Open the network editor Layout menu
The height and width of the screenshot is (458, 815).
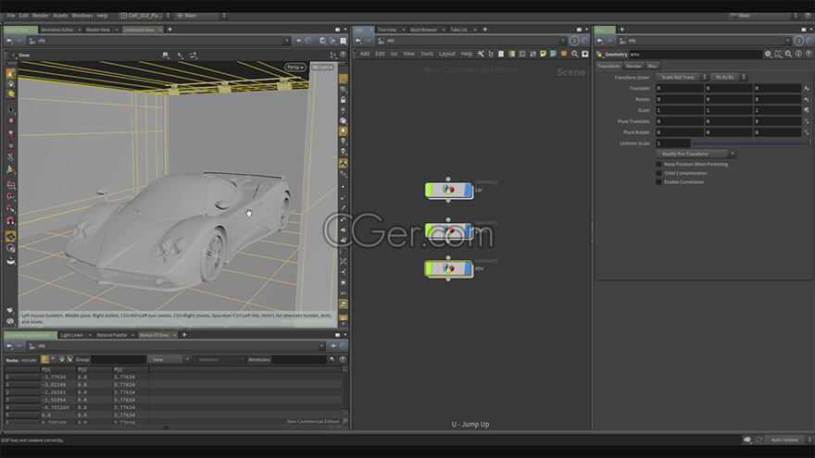447,54
